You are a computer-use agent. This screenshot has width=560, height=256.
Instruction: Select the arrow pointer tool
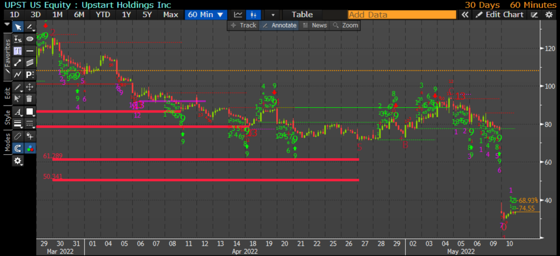point(18,27)
